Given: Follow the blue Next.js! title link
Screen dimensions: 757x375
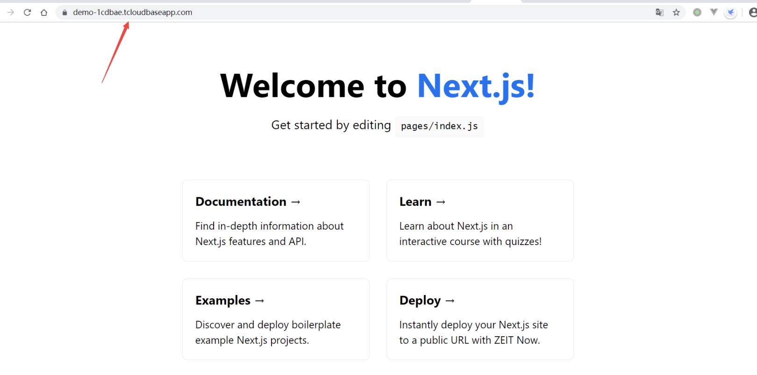Looking at the screenshot, I should click(476, 87).
